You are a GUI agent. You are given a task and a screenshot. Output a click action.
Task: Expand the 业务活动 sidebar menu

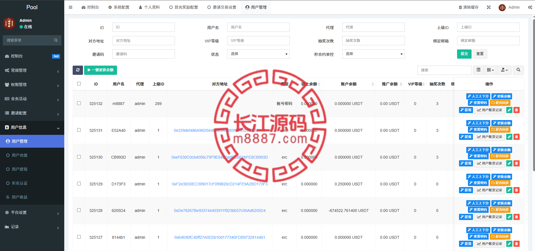32,99
